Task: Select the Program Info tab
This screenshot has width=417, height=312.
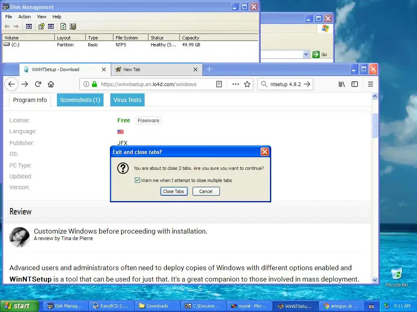Action: point(30,100)
